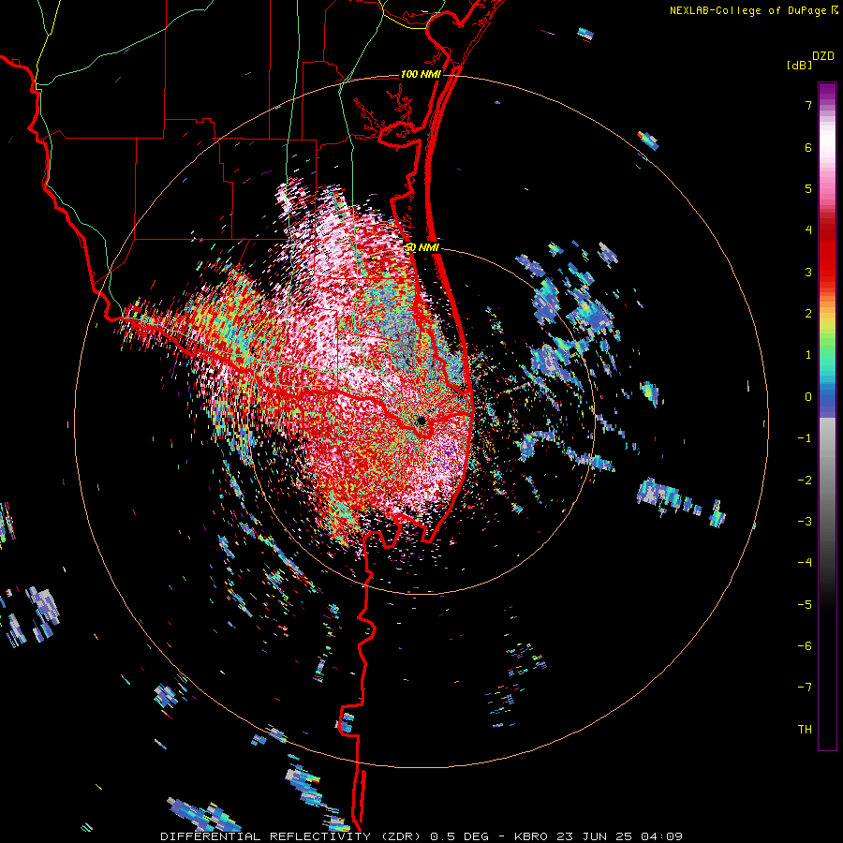Click the 100 NMI range ring label
Screen dimensions: 843x843
click(421, 74)
